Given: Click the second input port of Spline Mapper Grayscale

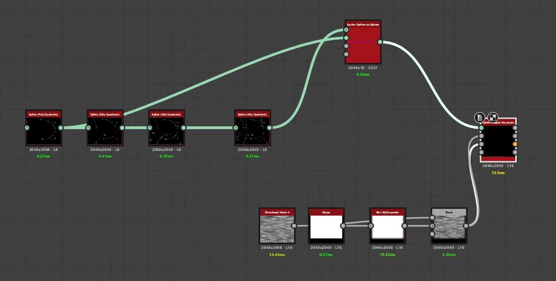Looking at the screenshot, I should coord(481,136).
